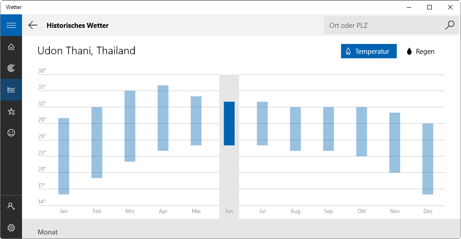Select the Dez temperature bar
Screen dimensions: 461x239
[x=428, y=159]
